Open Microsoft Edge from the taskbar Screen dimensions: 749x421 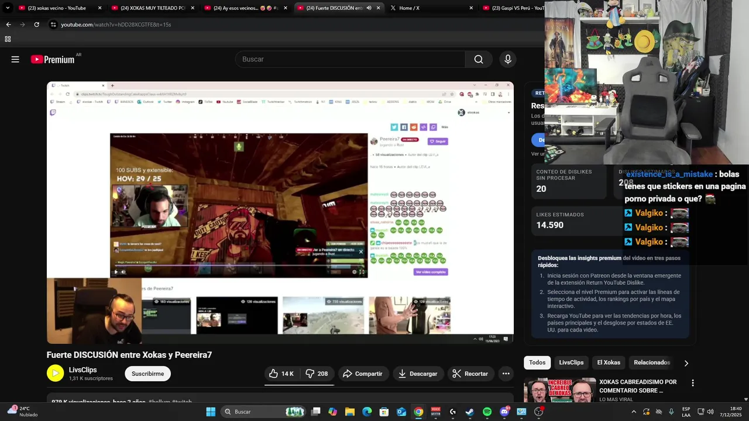[x=367, y=412]
